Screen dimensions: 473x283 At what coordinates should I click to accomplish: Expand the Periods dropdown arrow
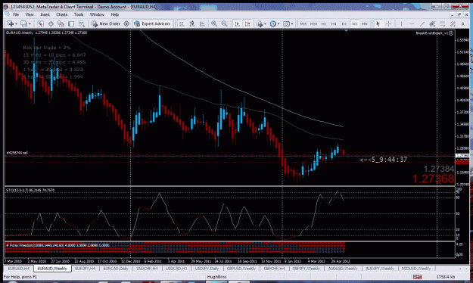pos(279,23)
